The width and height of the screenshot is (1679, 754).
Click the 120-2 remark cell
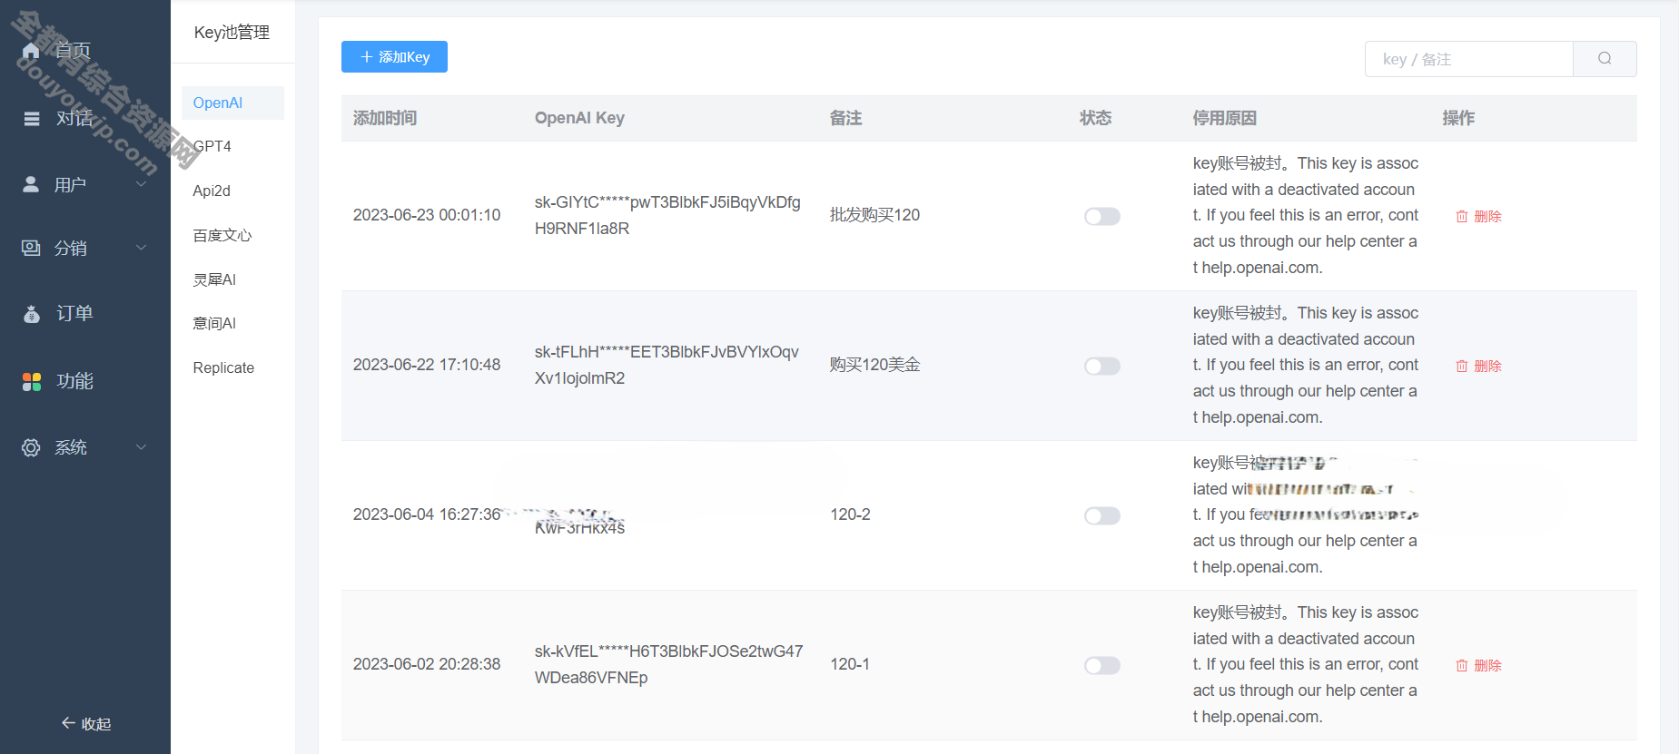[x=850, y=514]
